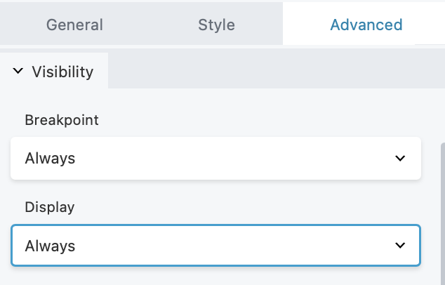Open the Style tab
Screen dimensions: 445x285
(216, 25)
